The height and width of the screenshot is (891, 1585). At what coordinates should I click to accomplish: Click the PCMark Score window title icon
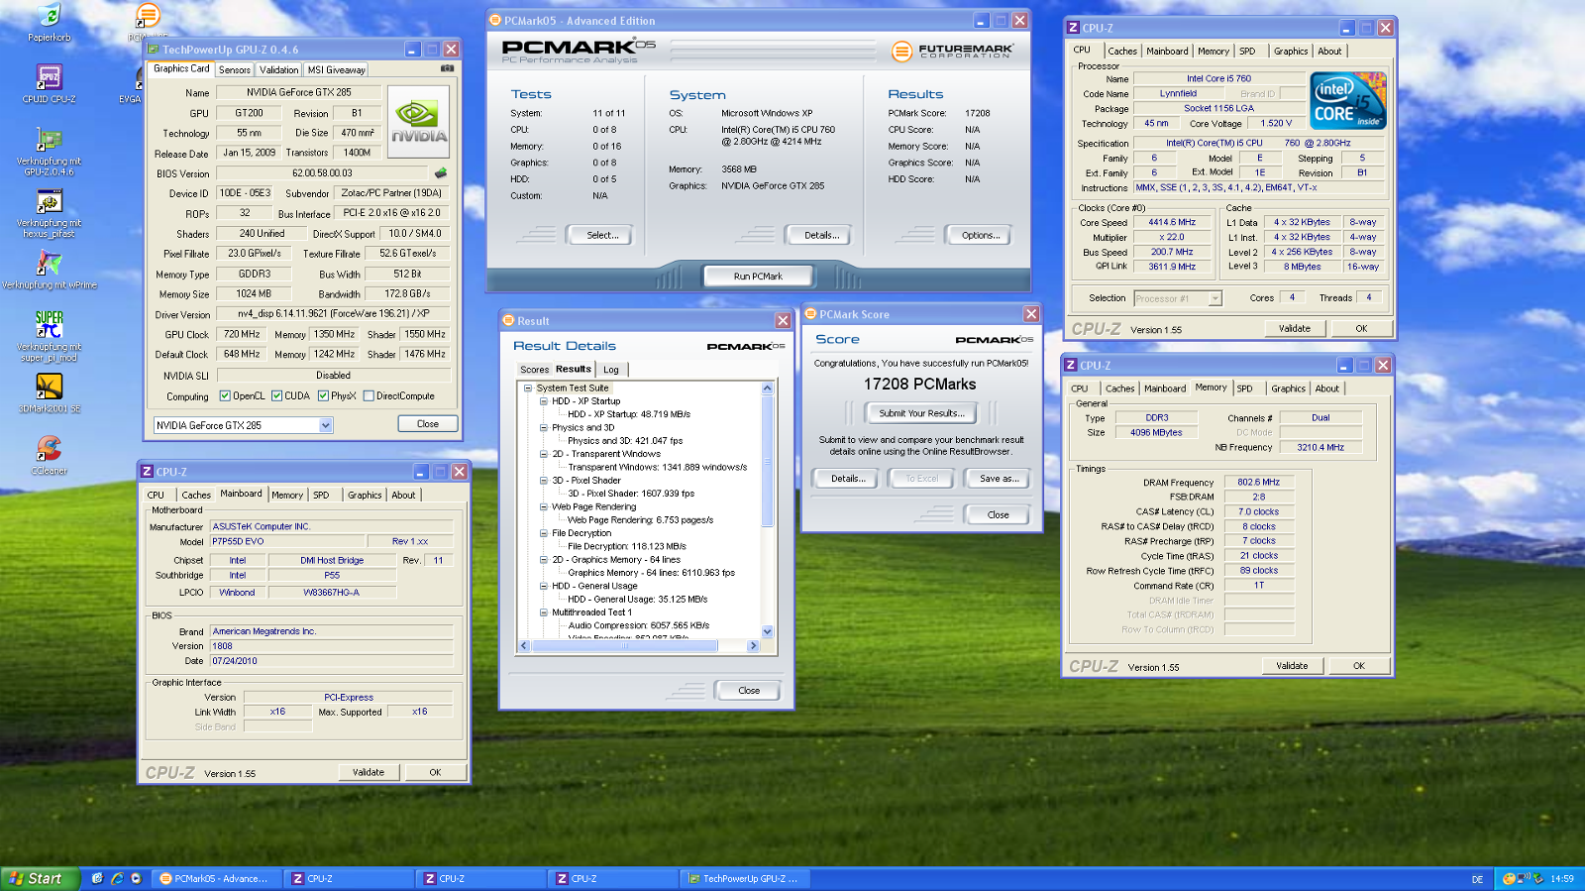click(810, 314)
